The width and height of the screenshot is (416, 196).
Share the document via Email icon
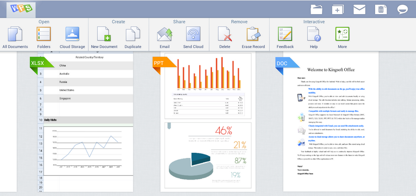coord(165,34)
